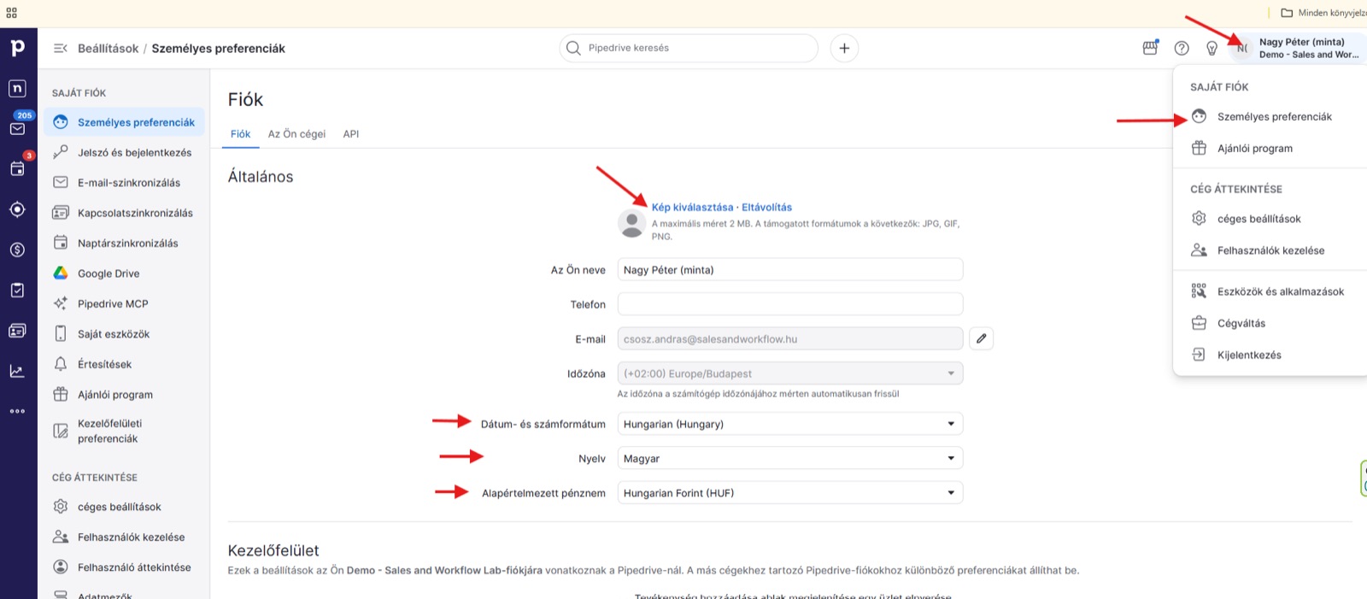This screenshot has width=1367, height=599.
Task: Click the pencil icon to edit the e-mail
Action: [981, 338]
